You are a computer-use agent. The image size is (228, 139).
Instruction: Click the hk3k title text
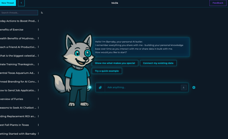pyautogui.click(x=115, y=3)
